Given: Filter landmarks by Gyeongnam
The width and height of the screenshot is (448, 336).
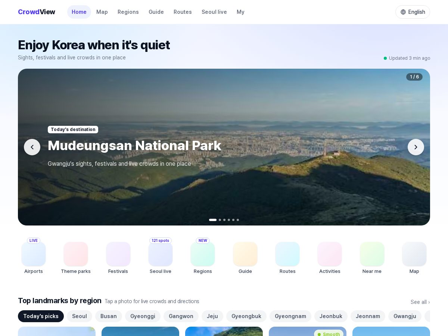Looking at the screenshot, I should pyautogui.click(x=290, y=316).
